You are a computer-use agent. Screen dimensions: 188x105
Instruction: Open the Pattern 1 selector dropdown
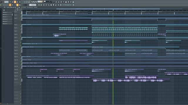[33, 5]
